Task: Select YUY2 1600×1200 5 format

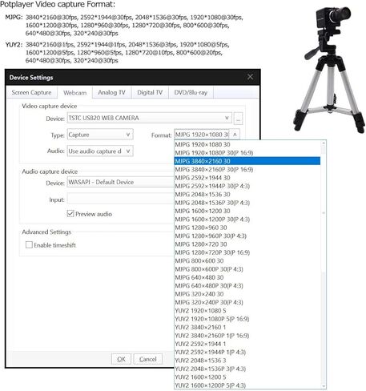Action: pyautogui.click(x=247, y=377)
